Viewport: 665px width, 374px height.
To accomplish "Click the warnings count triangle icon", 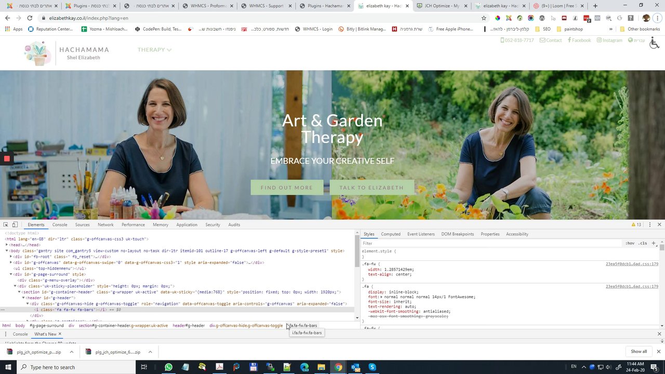I will pos(634,224).
